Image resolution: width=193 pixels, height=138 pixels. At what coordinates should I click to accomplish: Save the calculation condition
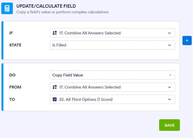[x=169, y=125]
